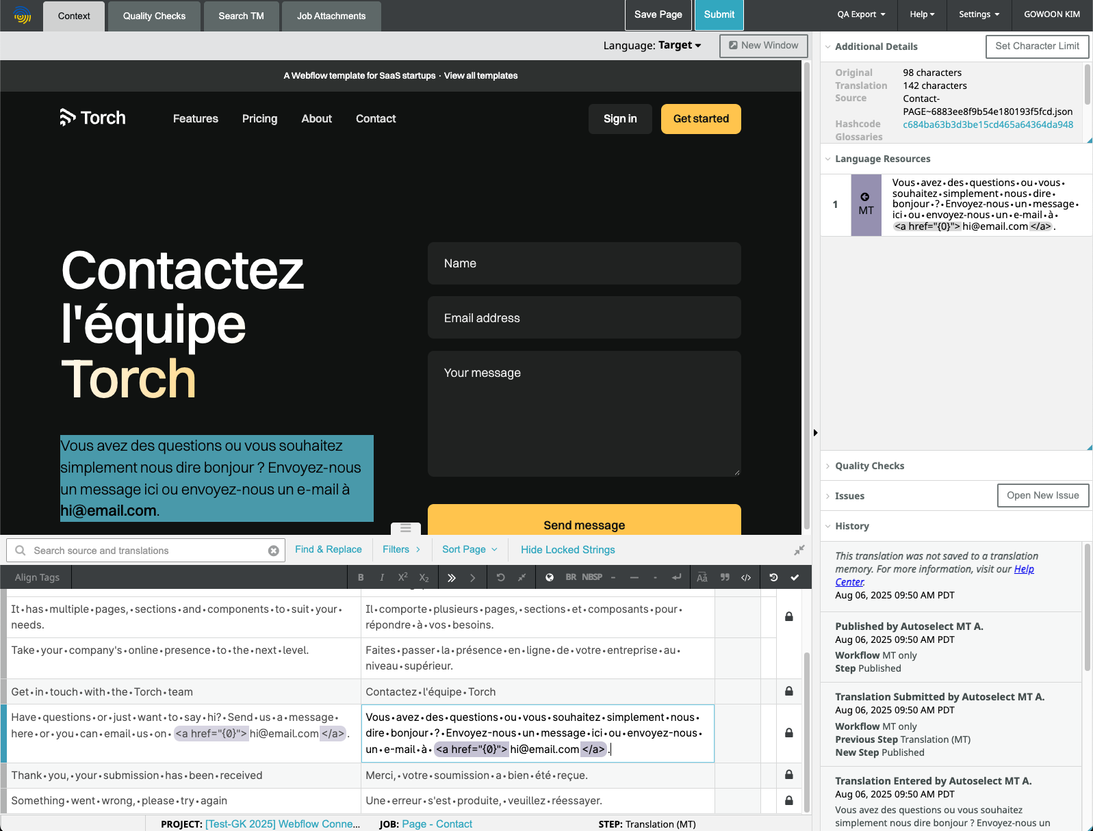This screenshot has width=1093, height=831.
Task: Click the lock icon on the Contactez l'équipe Torch row
Action: (x=789, y=691)
